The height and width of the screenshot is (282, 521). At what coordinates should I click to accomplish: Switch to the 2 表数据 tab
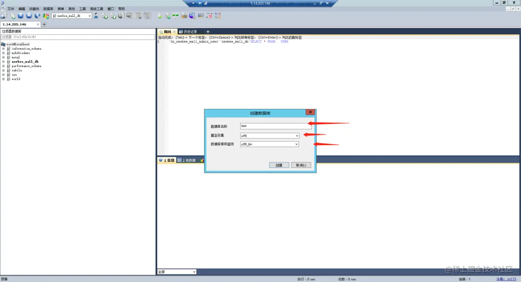click(x=187, y=160)
